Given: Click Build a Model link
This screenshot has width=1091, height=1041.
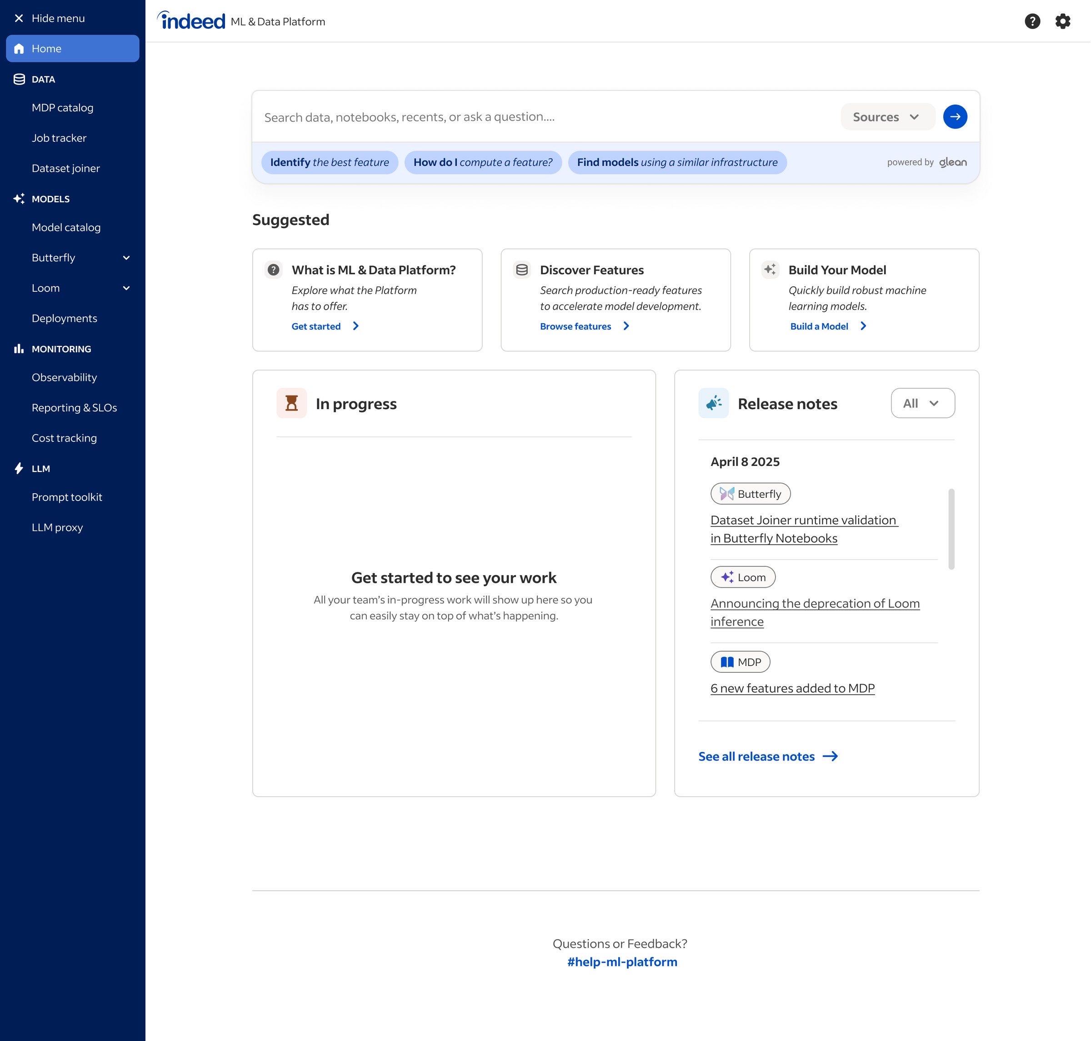Looking at the screenshot, I should (x=819, y=326).
